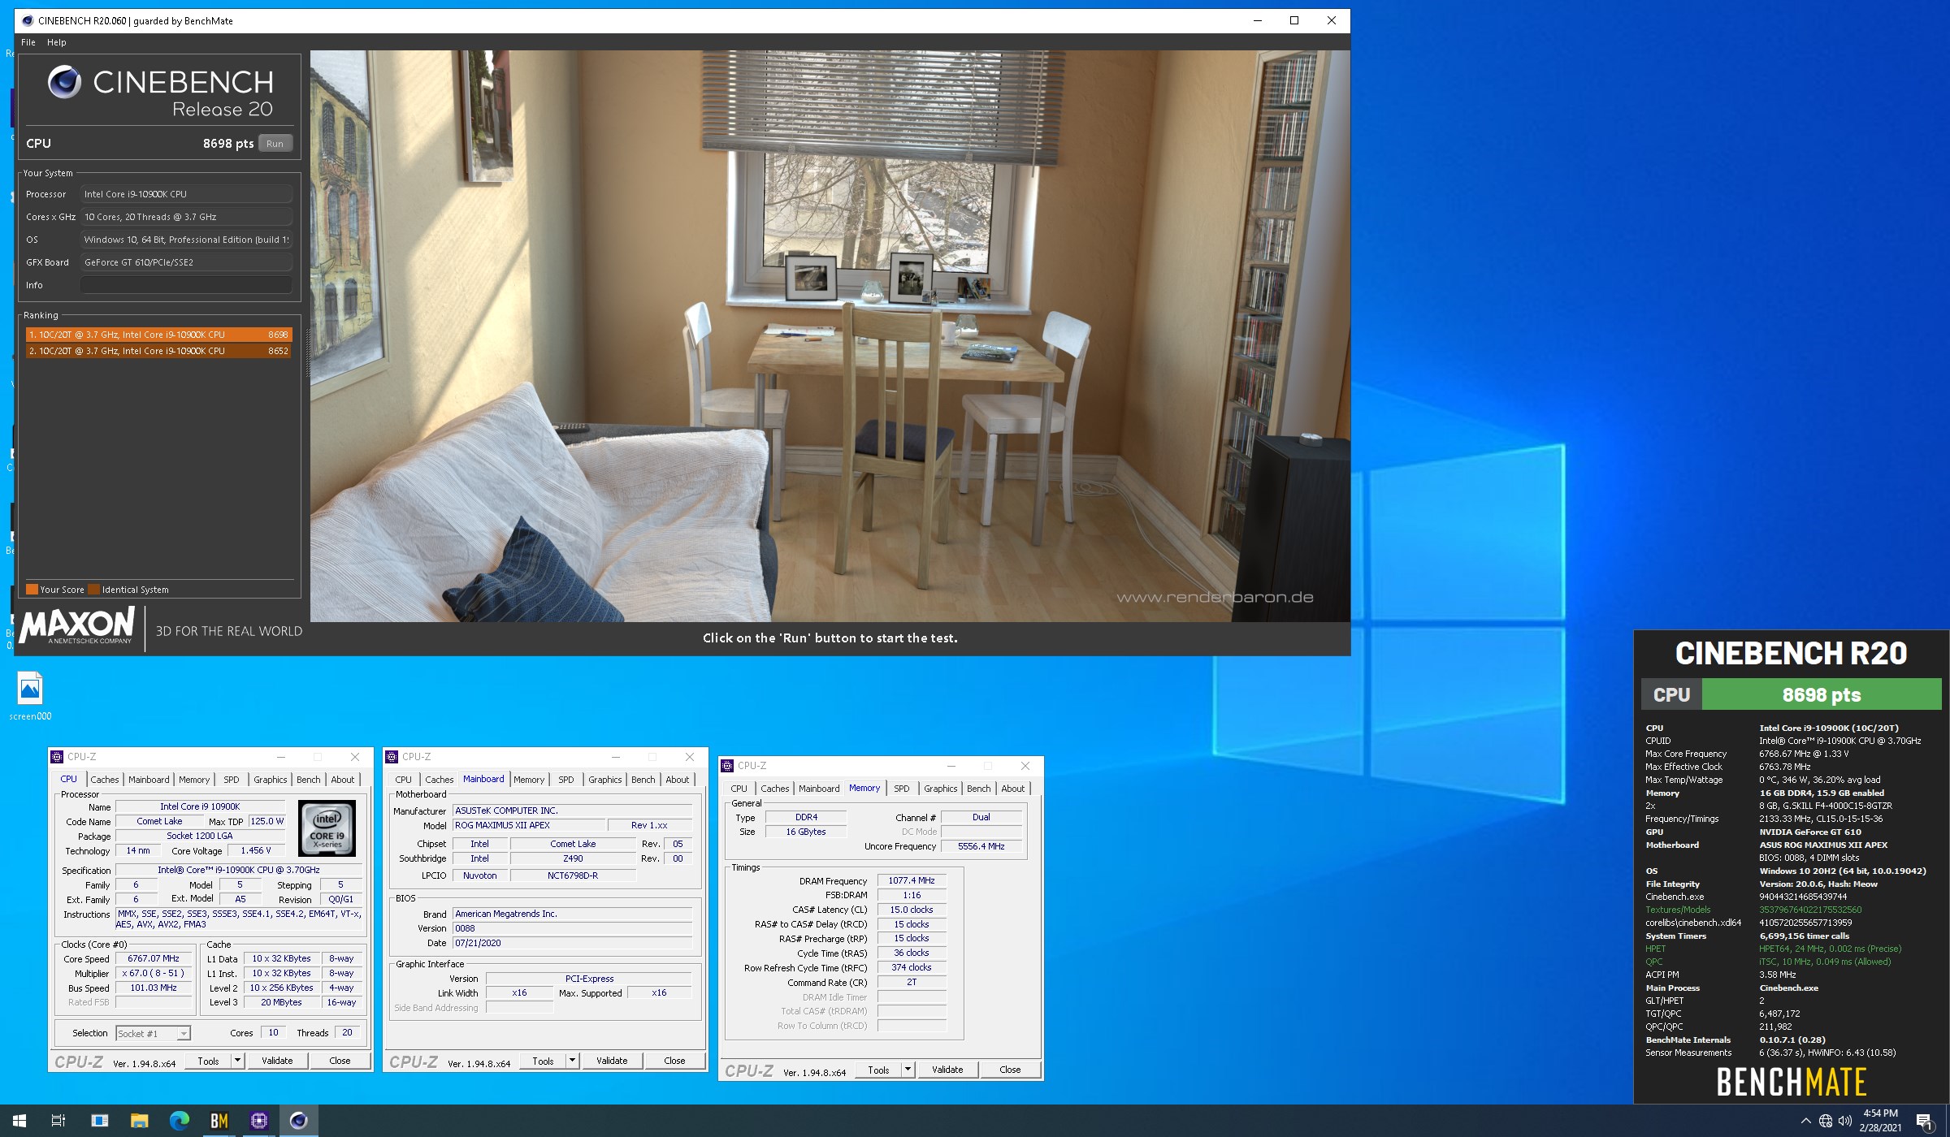Launch Microsoft Edge from the taskbar

[179, 1121]
